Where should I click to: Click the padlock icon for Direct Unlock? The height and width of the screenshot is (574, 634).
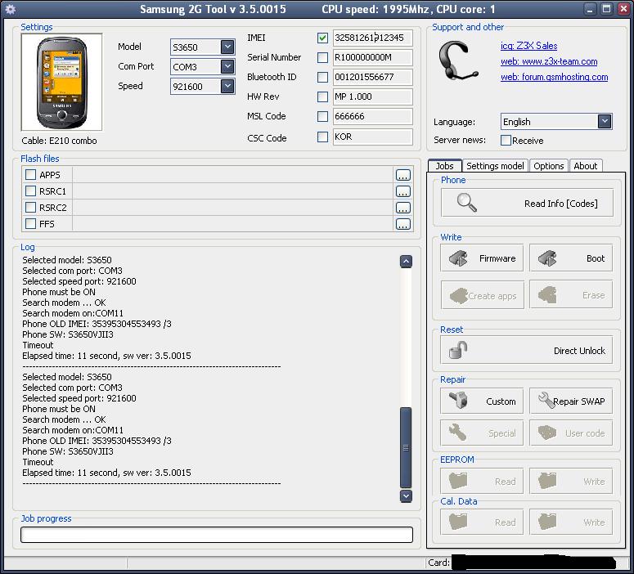click(458, 350)
